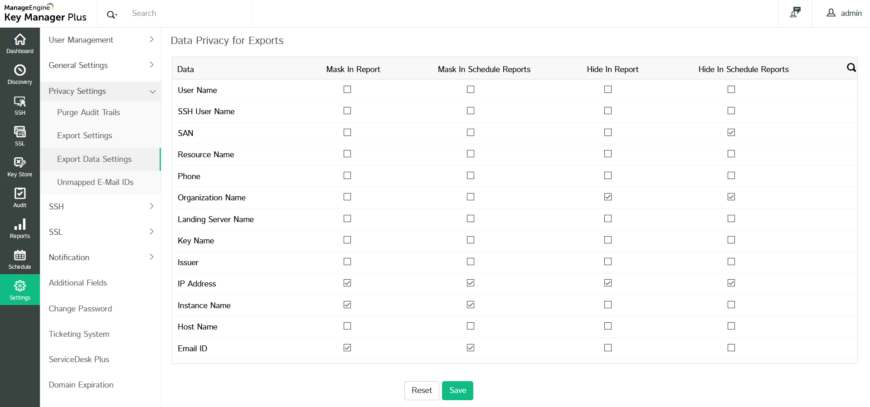The width and height of the screenshot is (870, 407).
Task: Open the Audit sidebar icon
Action: [20, 194]
